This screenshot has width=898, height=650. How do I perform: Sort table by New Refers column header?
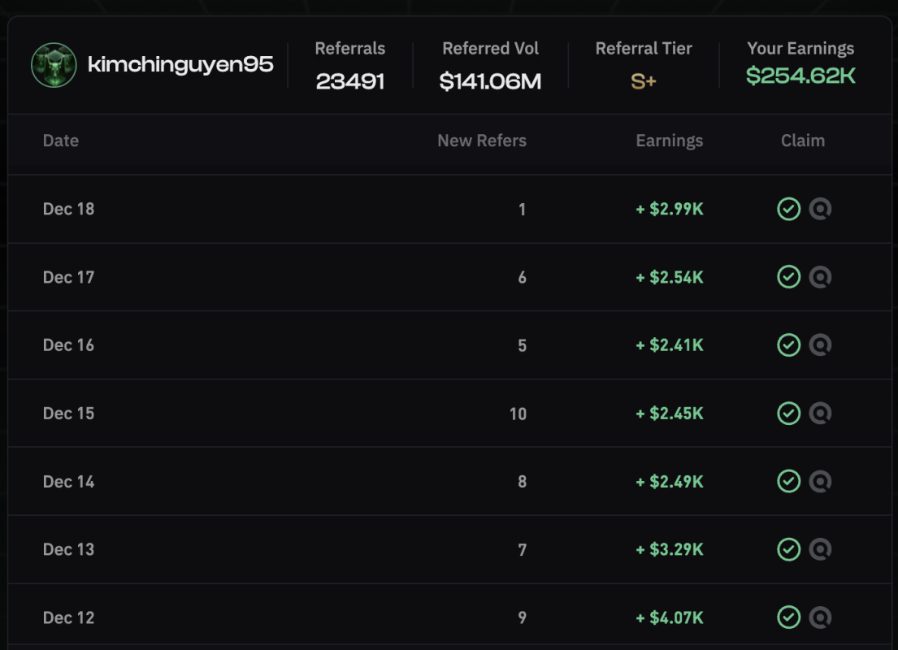(481, 141)
